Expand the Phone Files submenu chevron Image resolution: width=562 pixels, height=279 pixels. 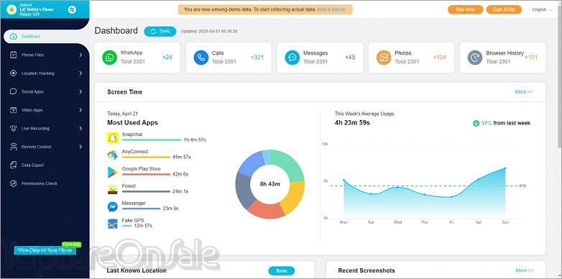click(x=80, y=55)
